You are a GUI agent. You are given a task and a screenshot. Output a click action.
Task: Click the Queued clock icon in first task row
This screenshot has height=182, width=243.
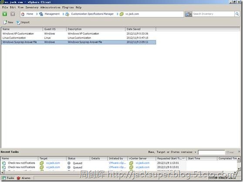69,163
